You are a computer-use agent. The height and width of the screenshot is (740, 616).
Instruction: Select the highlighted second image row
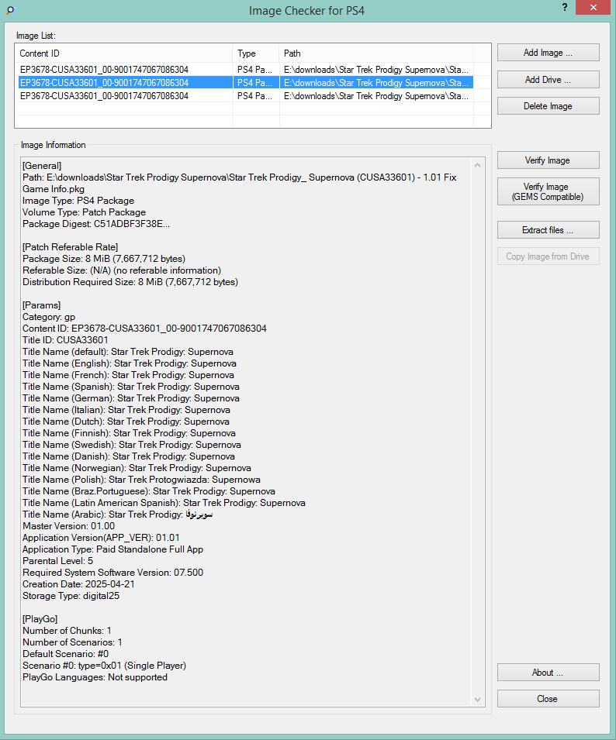[246, 83]
